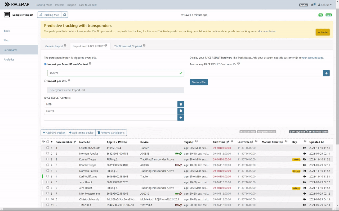
Task: Click the Event ID input containing 180472
Action: pyautogui.click(x=114, y=73)
